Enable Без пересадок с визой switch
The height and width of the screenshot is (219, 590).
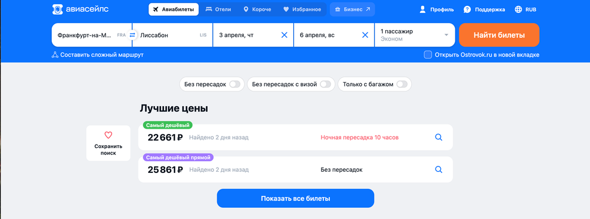pos(326,84)
